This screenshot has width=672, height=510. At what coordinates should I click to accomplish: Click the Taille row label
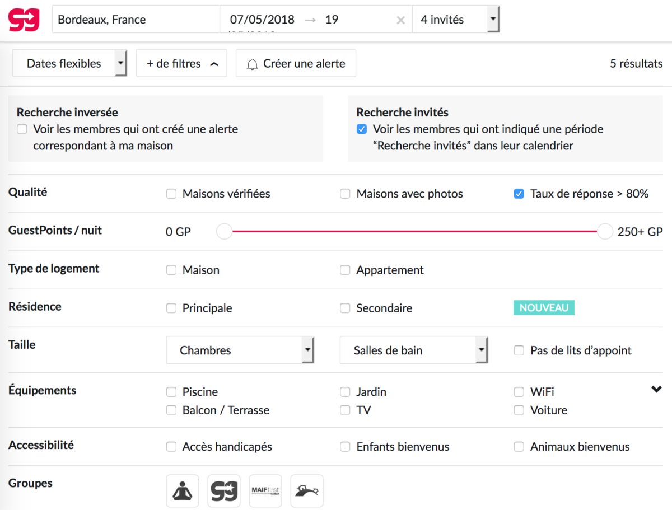(22, 344)
